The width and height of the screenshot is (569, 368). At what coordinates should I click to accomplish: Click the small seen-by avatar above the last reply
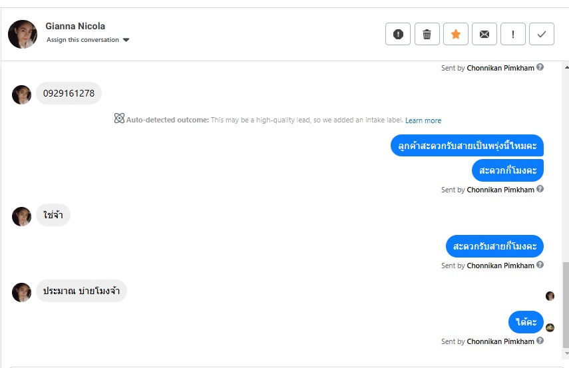tap(550, 296)
